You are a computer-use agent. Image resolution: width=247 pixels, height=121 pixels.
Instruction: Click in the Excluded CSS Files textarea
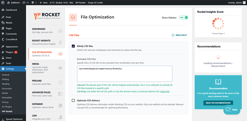(x=124, y=74)
